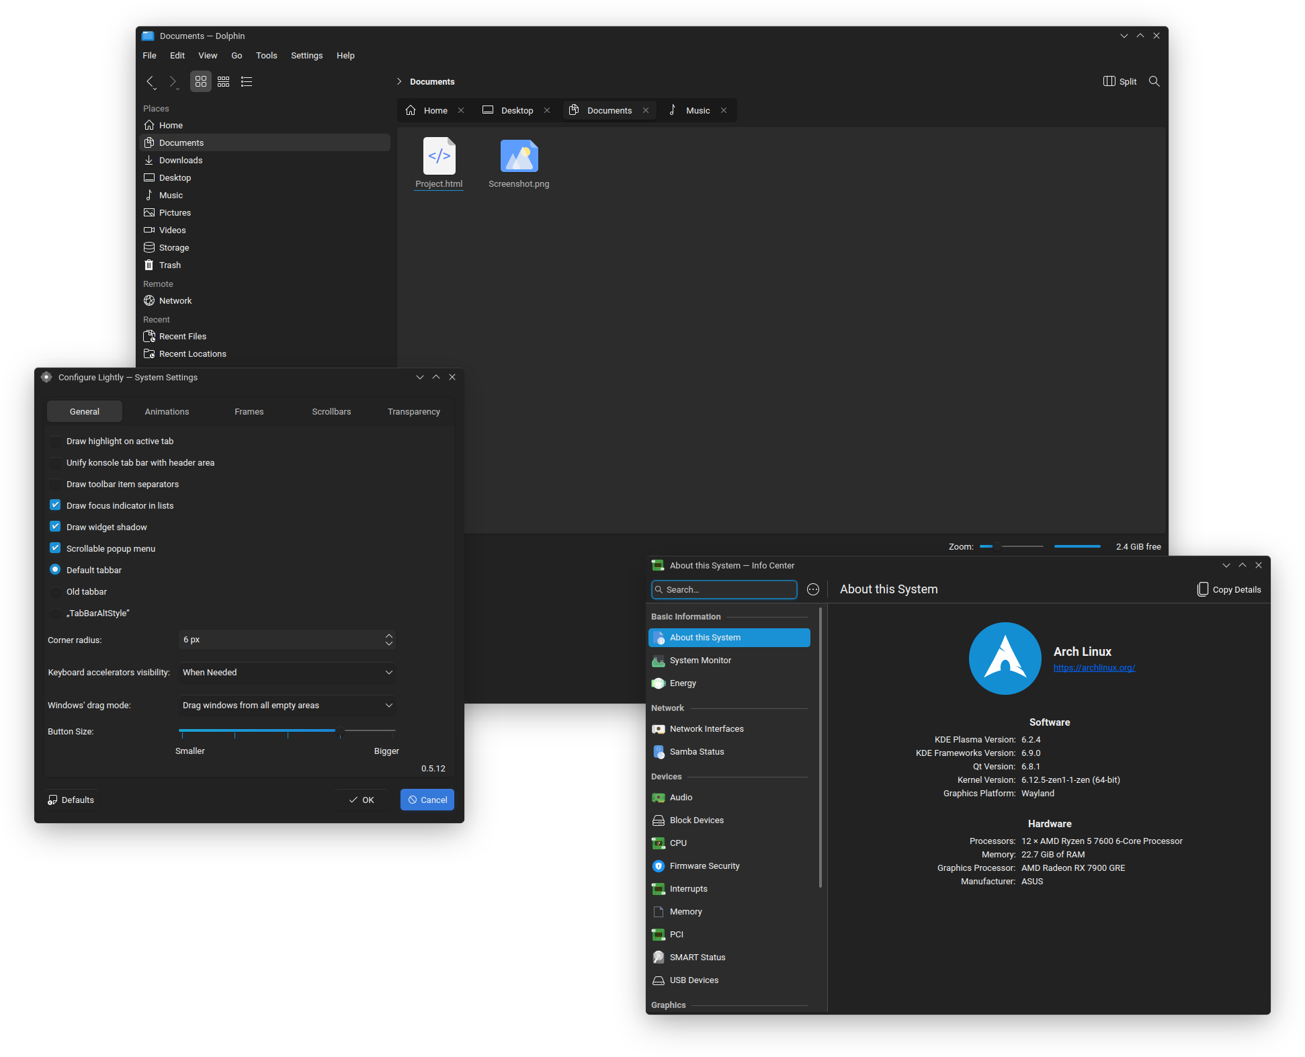Switch to the Transparency tab in Lightly
The height and width of the screenshot is (1057, 1305).
coord(413,411)
